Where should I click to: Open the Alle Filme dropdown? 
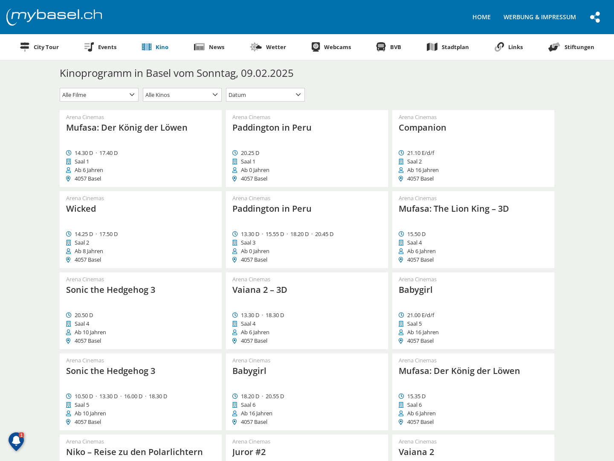[x=99, y=95]
